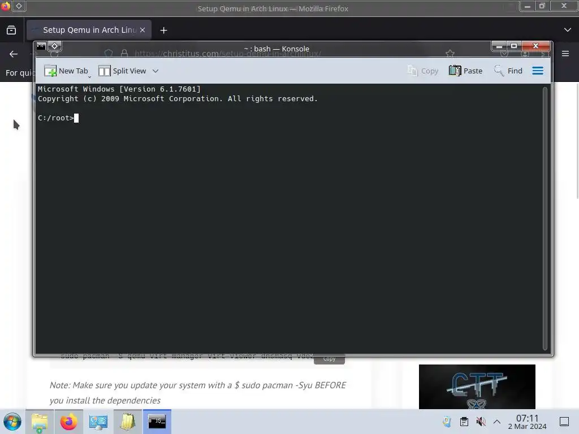Screen dimensions: 579x434
Task: Toggle Konsole window on-all-desktops pin icon
Action: coord(55,46)
